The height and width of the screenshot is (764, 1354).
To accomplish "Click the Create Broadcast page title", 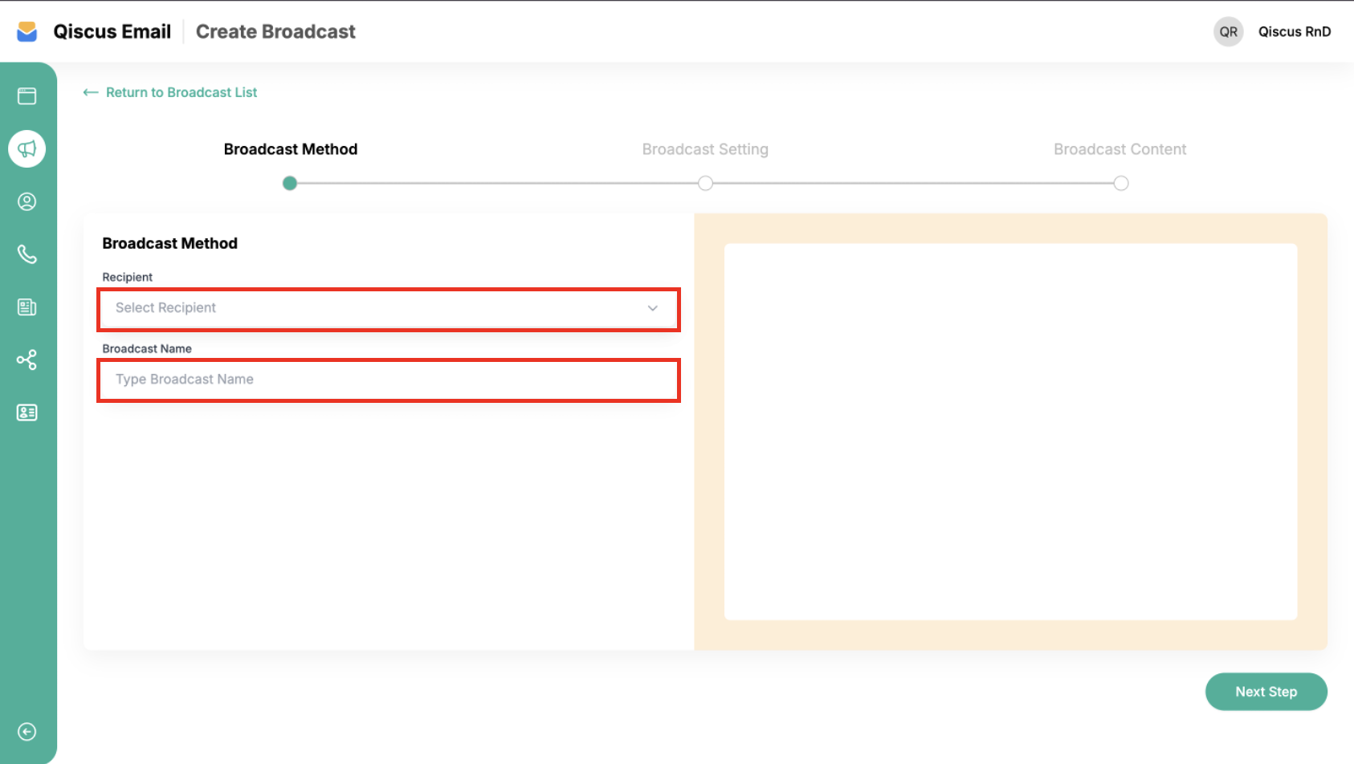I will click(275, 32).
